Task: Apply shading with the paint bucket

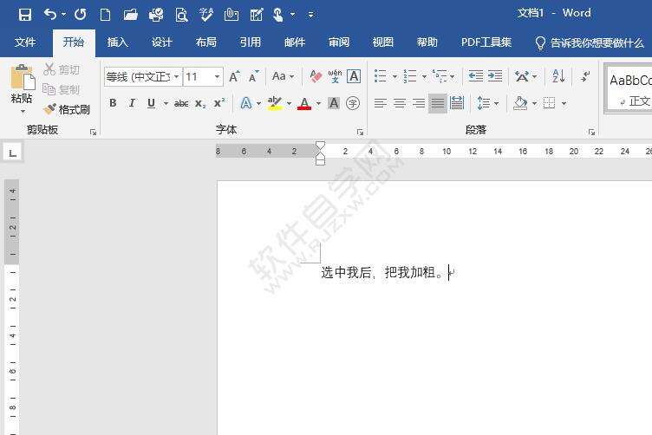Action: pyautogui.click(x=520, y=103)
